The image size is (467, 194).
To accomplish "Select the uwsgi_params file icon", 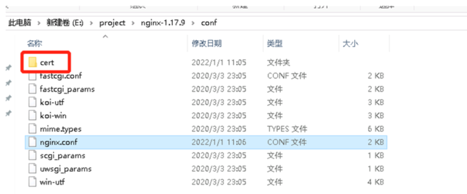I will (32, 169).
